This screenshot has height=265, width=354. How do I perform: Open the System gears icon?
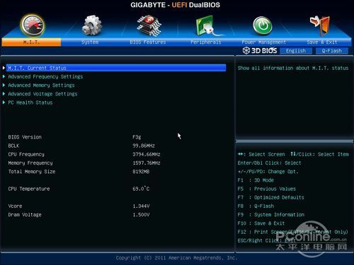(91, 25)
